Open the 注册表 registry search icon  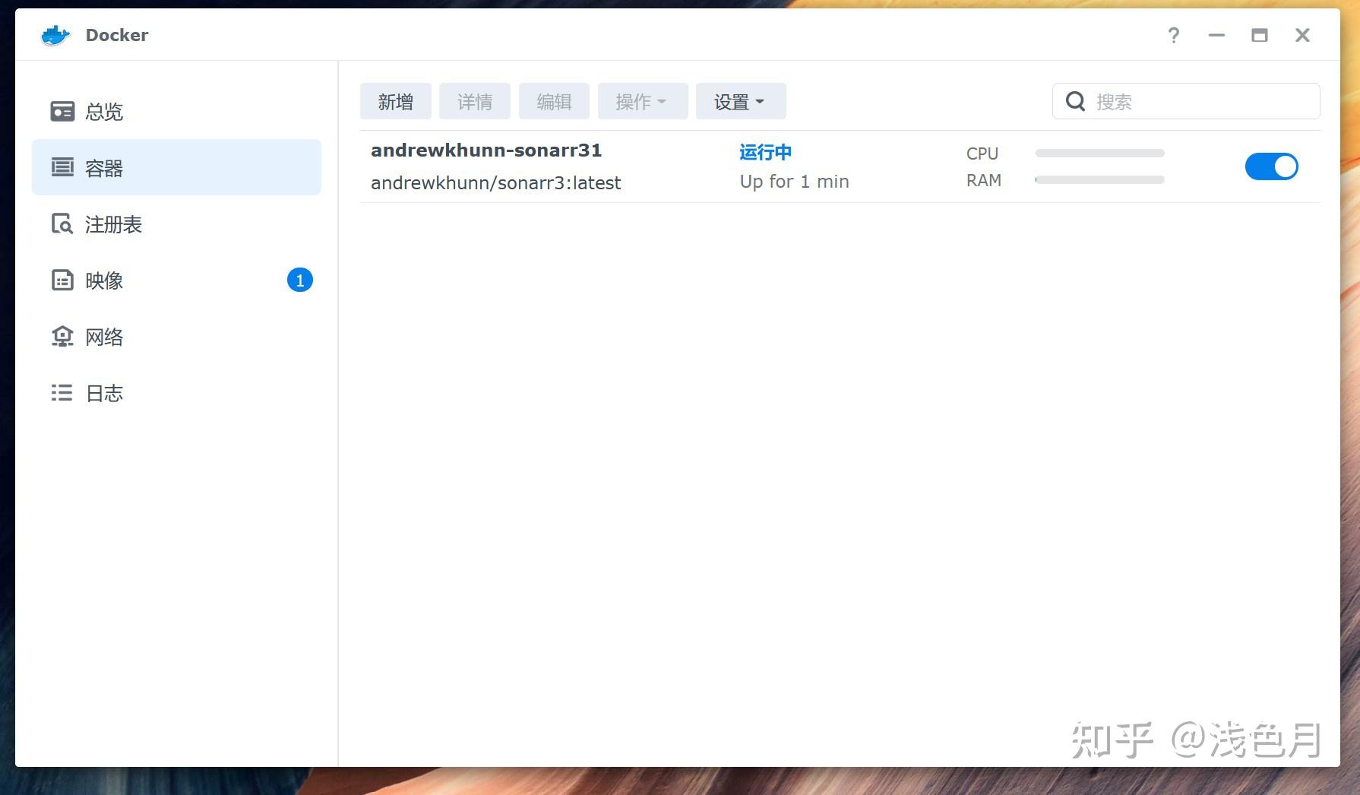pos(62,224)
